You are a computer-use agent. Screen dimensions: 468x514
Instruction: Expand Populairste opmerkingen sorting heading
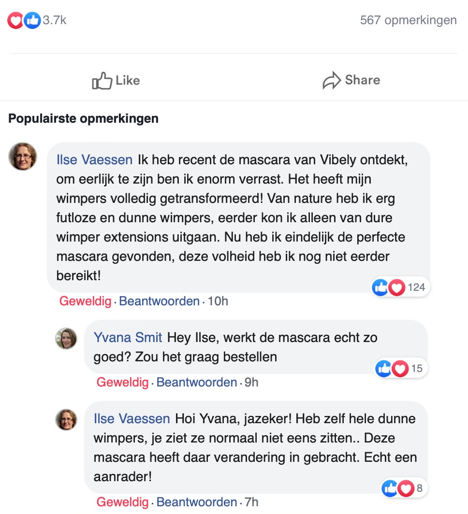[x=83, y=118]
